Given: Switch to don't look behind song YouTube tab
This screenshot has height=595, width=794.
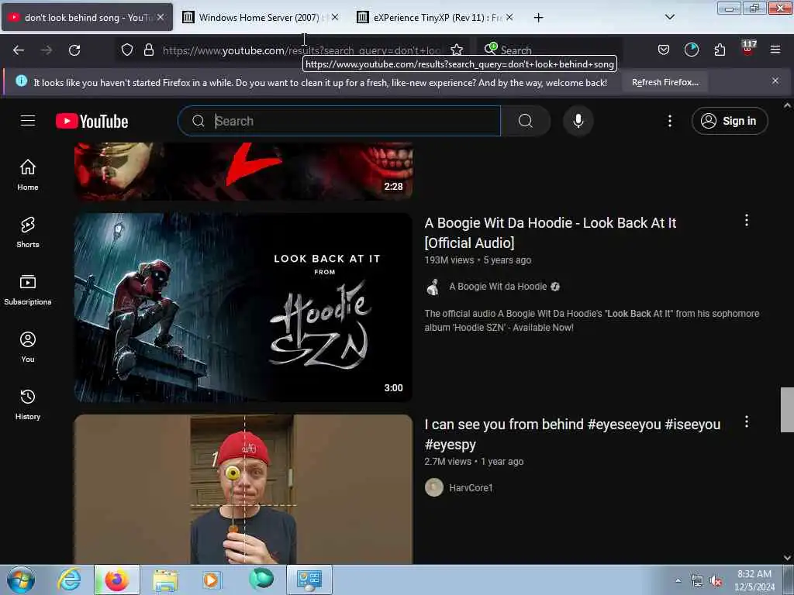Looking at the screenshot, I should coord(87,17).
